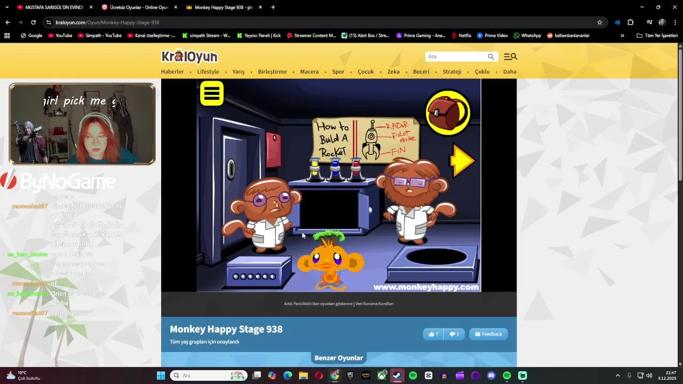The image size is (683, 384).
Task: Open Epic Games launcher from taskbar
Action: click(x=350, y=375)
